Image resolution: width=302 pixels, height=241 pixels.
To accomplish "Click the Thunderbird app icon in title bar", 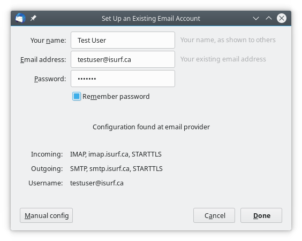I will tap(20, 18).
